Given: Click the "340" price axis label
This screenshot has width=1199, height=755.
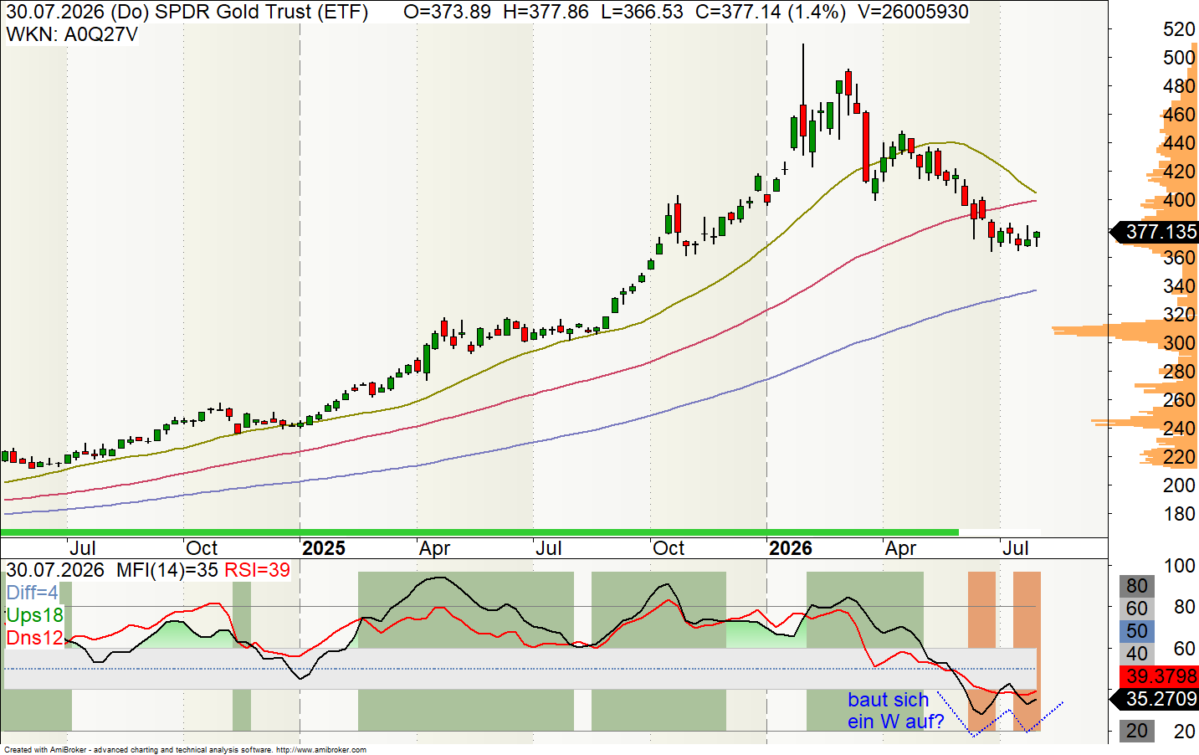Looking at the screenshot, I should pos(1179,286).
